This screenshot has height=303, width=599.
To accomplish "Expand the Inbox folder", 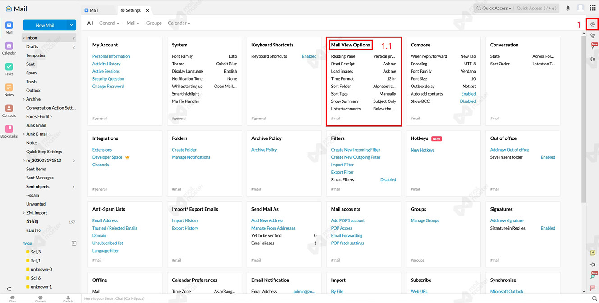I will 23,38.
